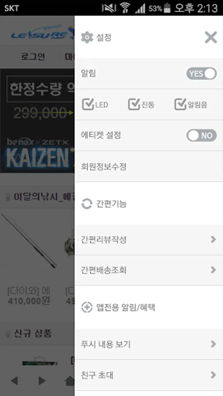
Task: Turn off the 알림 YES toggle
Action: 201,73
